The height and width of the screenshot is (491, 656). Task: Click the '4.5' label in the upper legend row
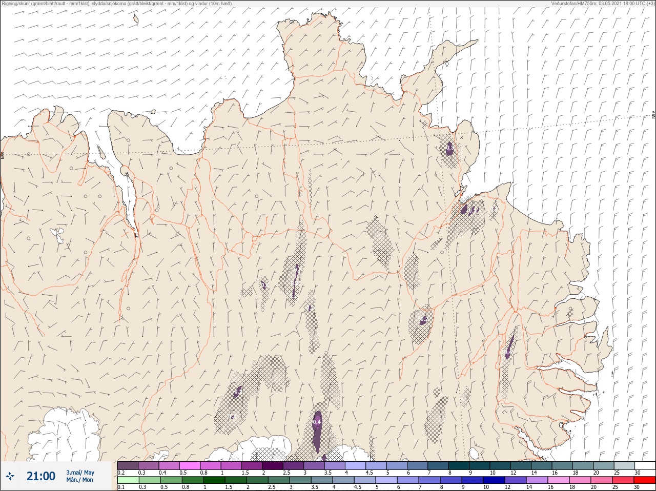coord(370,473)
